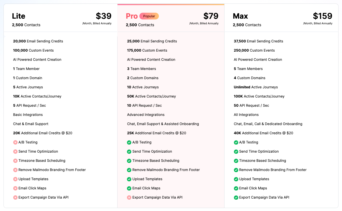
Task: Click green check beside Pro Email Click Maps
Action: pyautogui.click(x=129, y=188)
